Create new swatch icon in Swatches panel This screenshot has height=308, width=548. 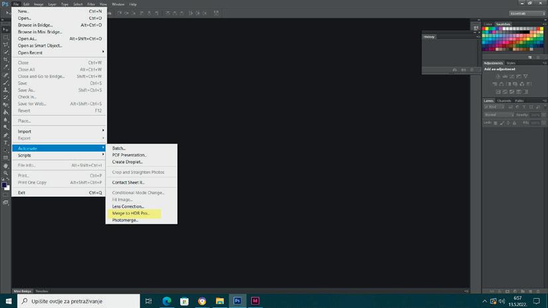pyautogui.click(x=530, y=57)
